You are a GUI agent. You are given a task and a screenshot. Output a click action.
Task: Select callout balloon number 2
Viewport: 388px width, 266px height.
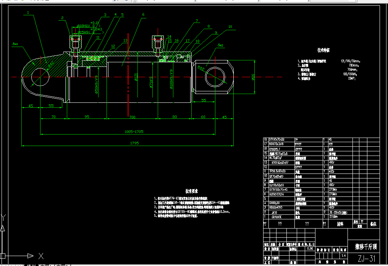[x=62, y=18]
